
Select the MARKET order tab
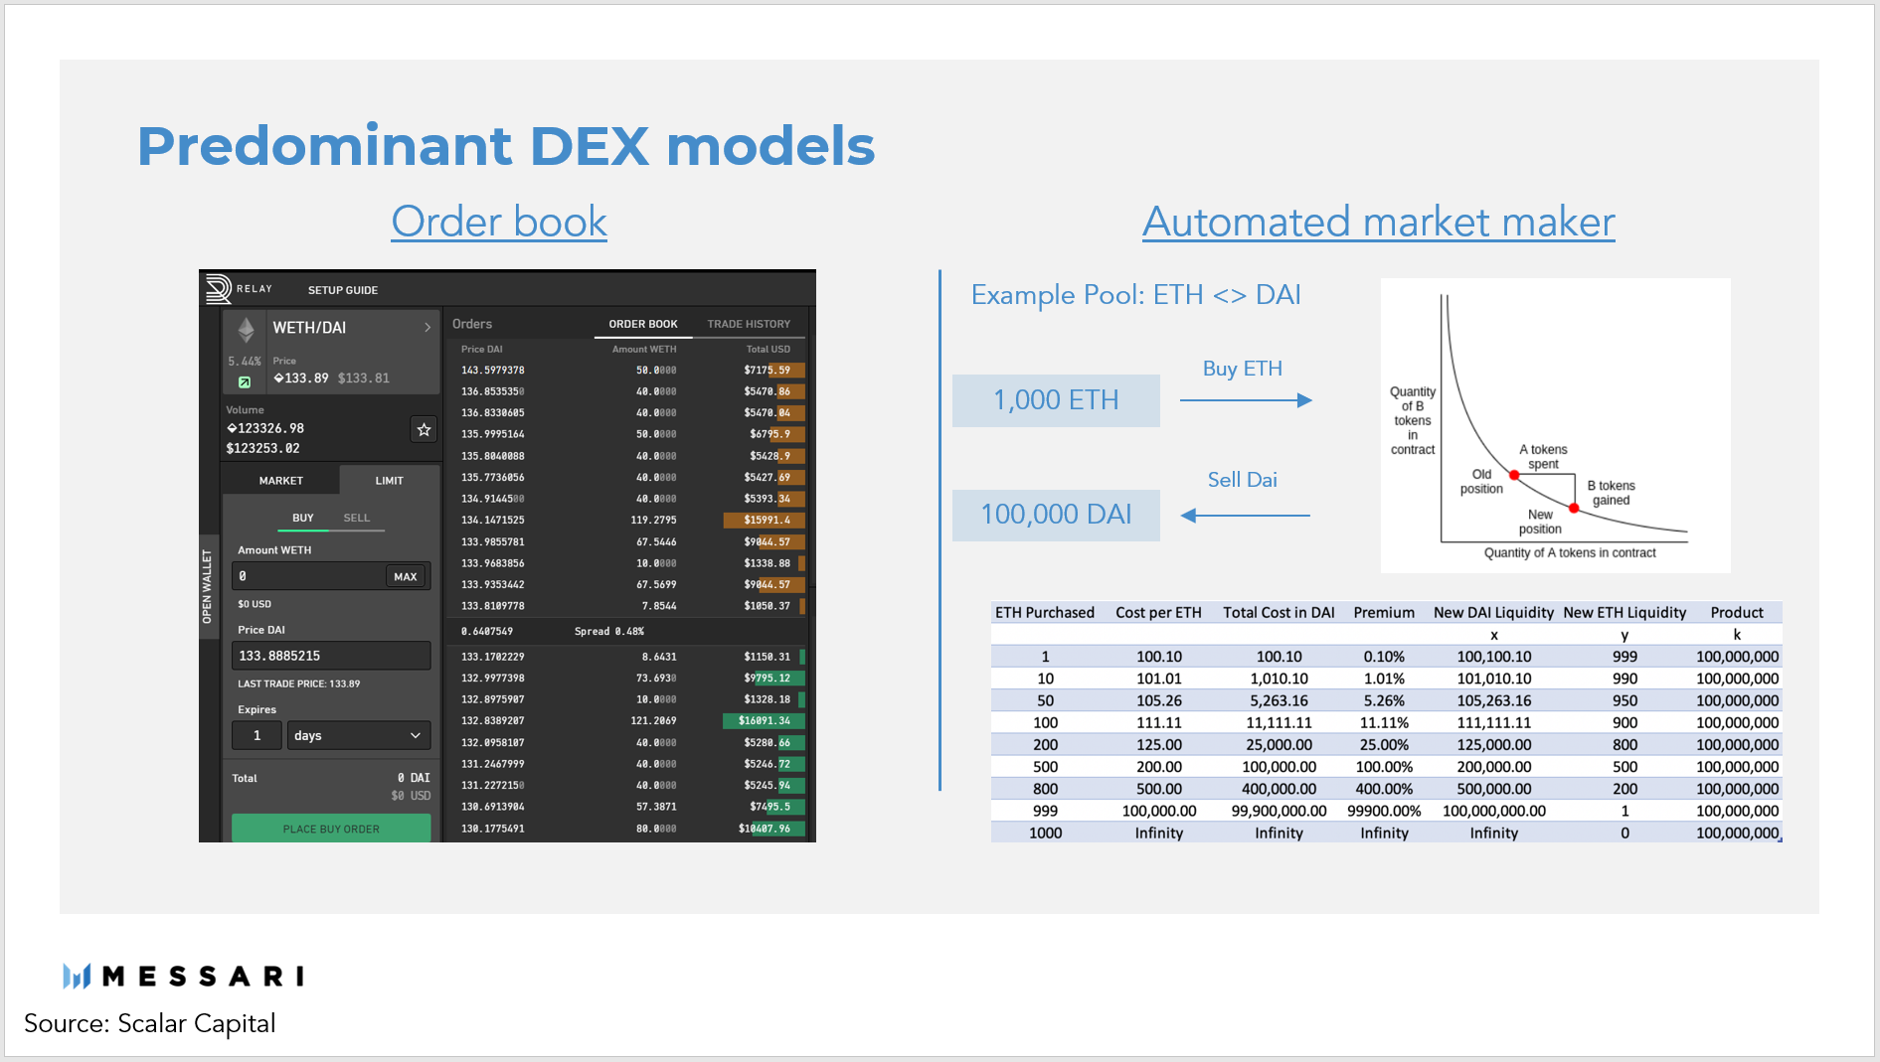[x=281, y=480]
